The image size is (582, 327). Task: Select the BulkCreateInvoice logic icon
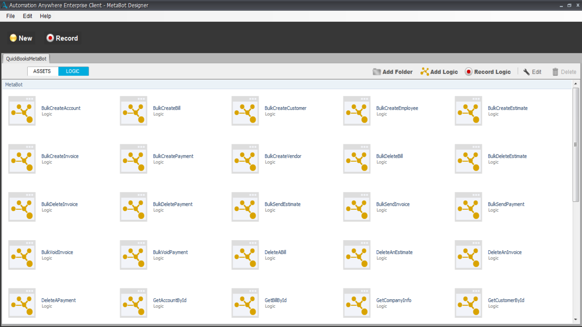pos(22,159)
